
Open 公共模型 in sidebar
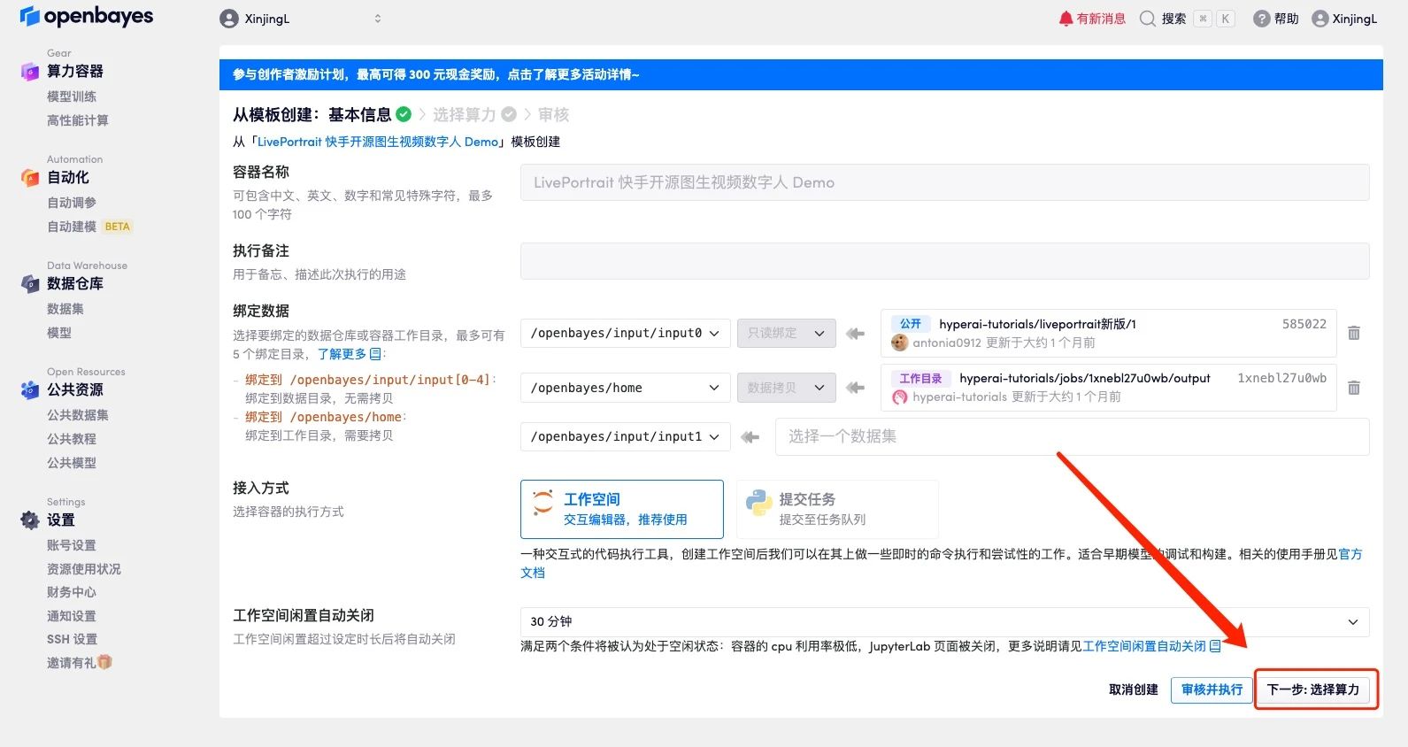pos(72,463)
